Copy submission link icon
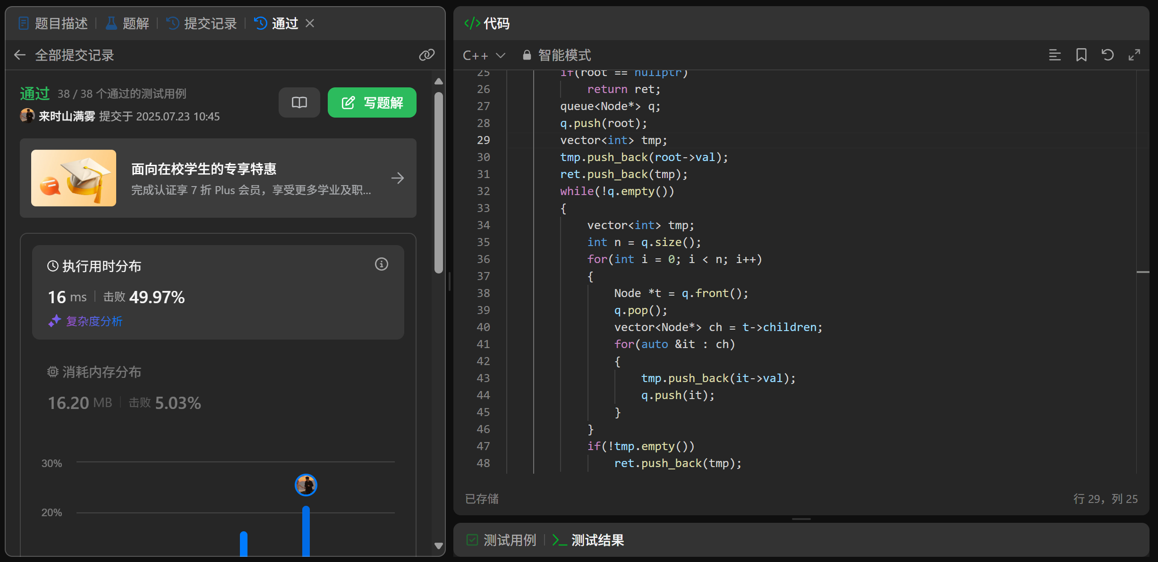 tap(426, 55)
